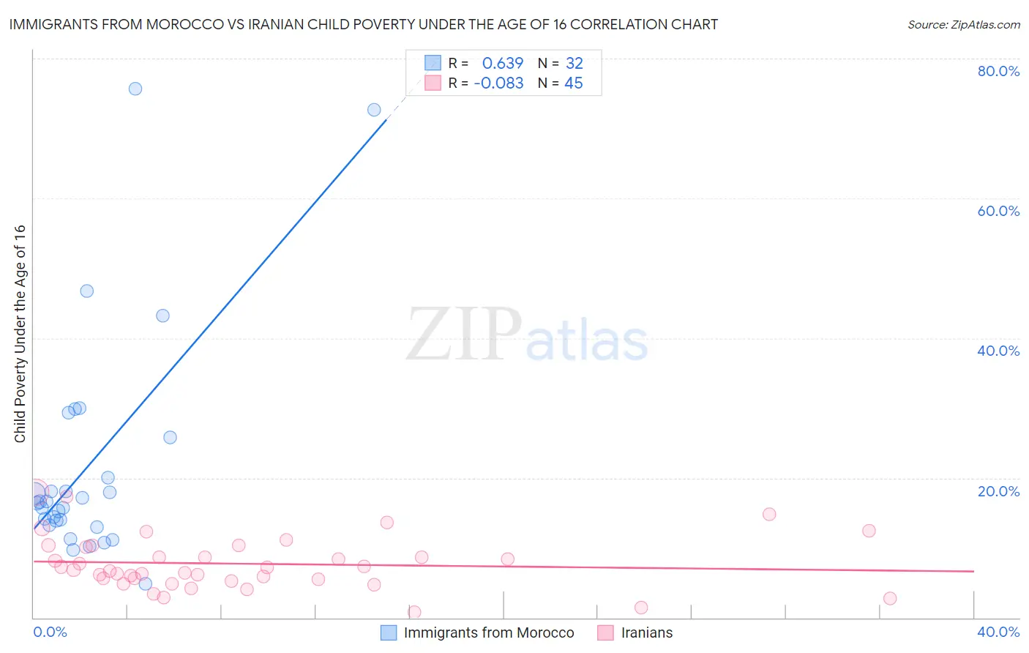
Task: Select the blue point near 43% poverty
Action: [163, 316]
